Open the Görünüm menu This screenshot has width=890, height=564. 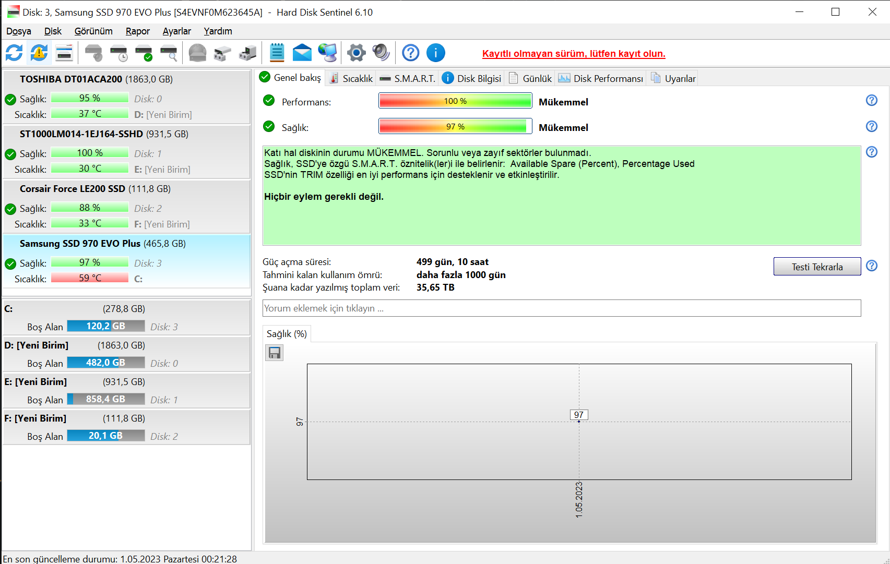93,31
